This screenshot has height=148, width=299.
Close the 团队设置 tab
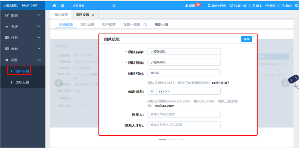pos(93,15)
